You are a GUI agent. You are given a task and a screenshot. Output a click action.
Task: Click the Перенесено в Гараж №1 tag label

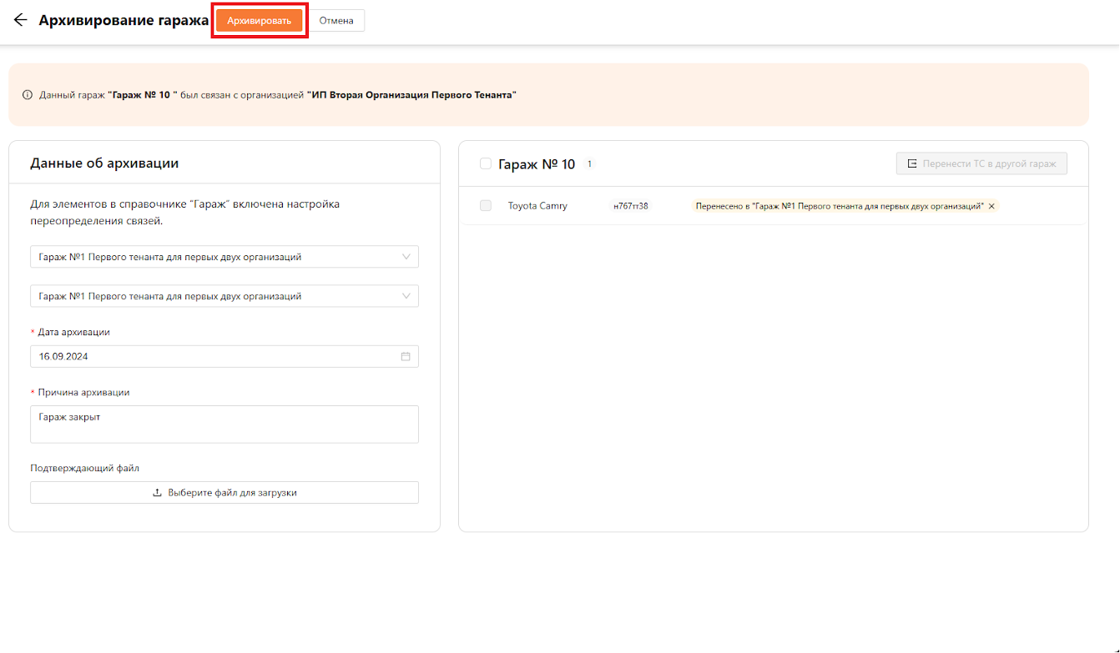point(839,206)
